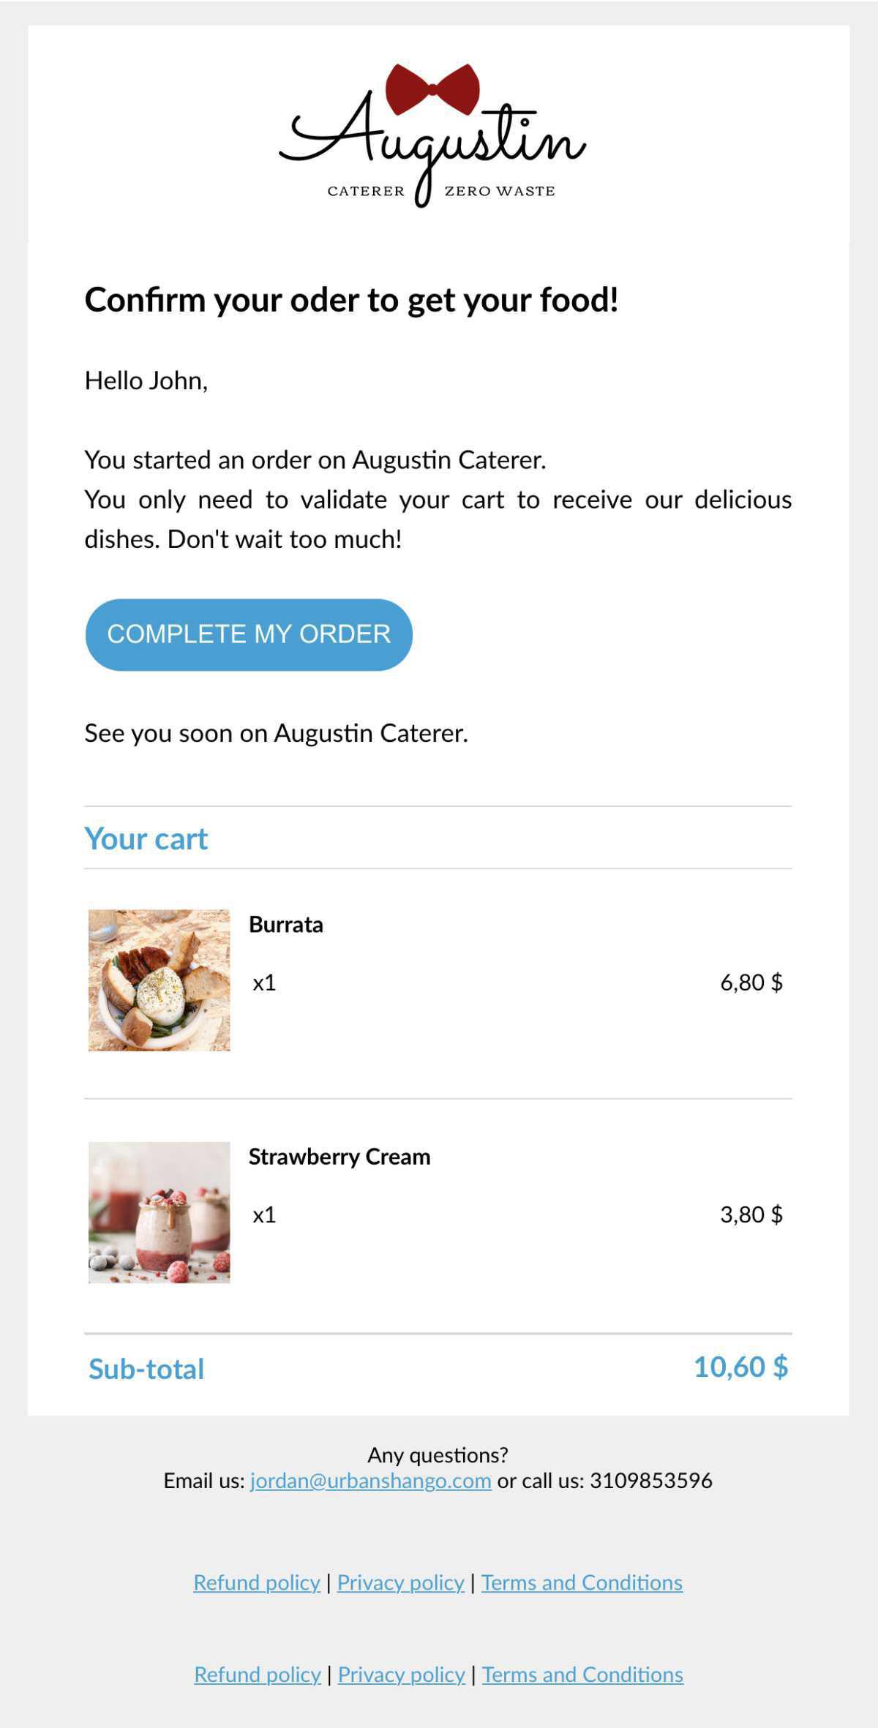Open the first Terms and Conditions link
The image size is (878, 1728).
point(582,1582)
